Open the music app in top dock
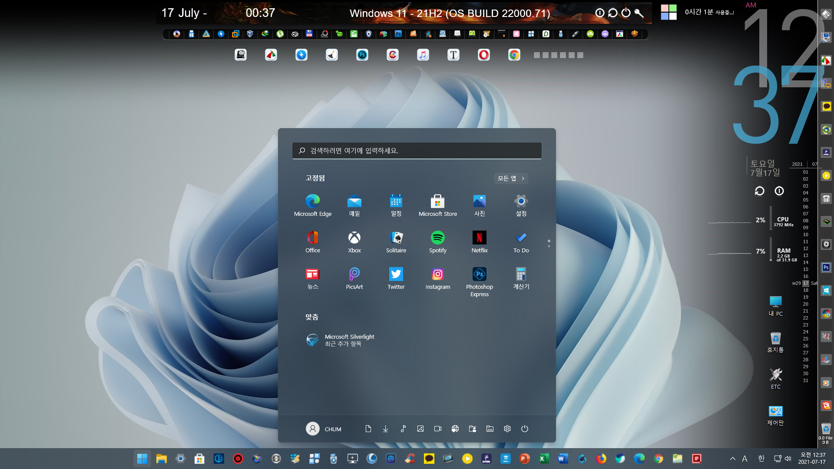 pos(423,55)
